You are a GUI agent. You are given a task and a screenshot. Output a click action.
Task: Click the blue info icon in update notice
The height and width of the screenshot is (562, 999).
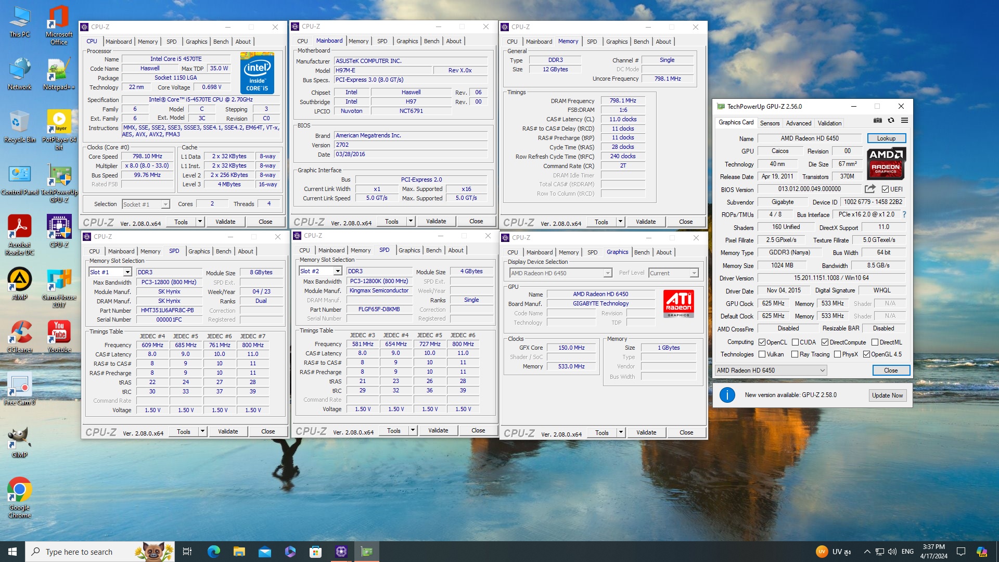tap(727, 395)
